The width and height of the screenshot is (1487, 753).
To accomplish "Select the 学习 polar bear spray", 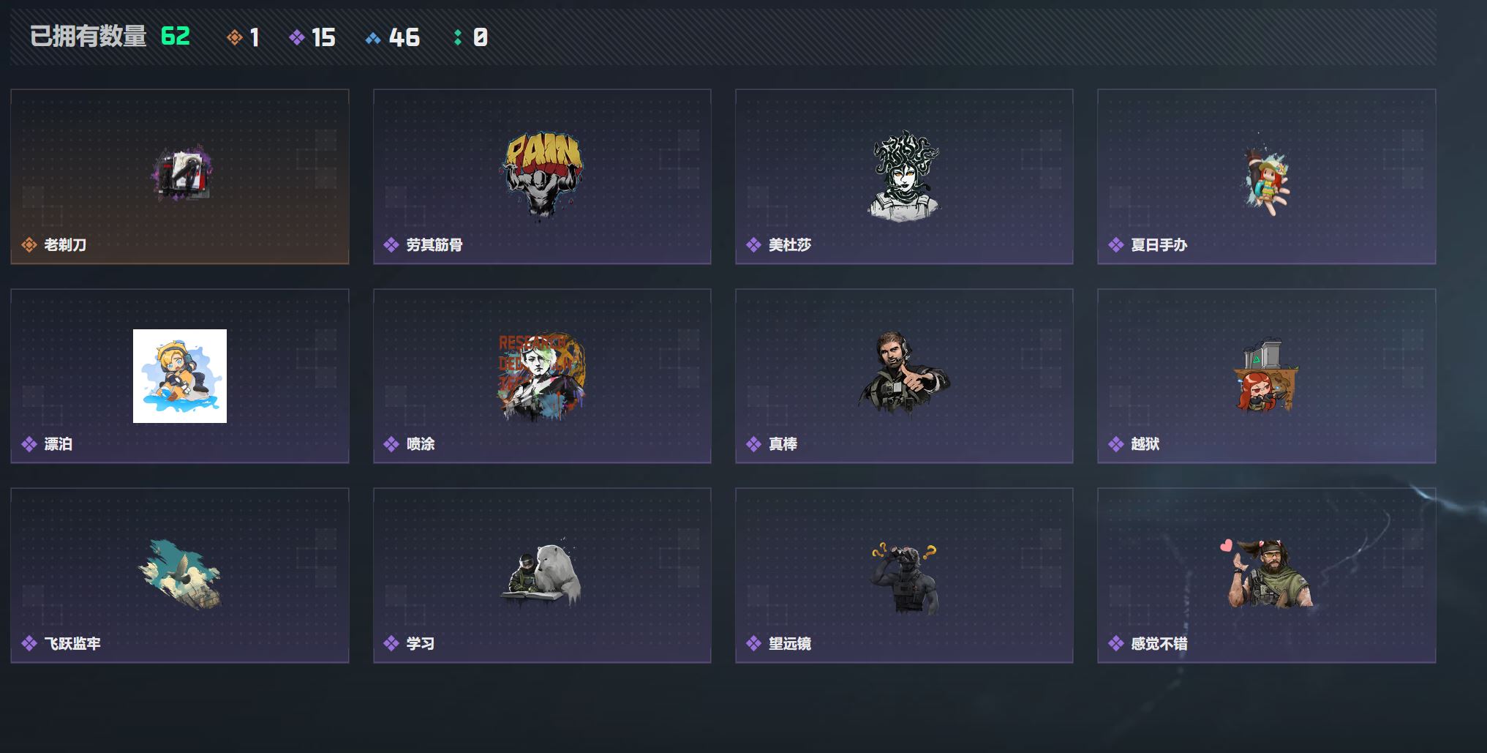I will point(542,574).
